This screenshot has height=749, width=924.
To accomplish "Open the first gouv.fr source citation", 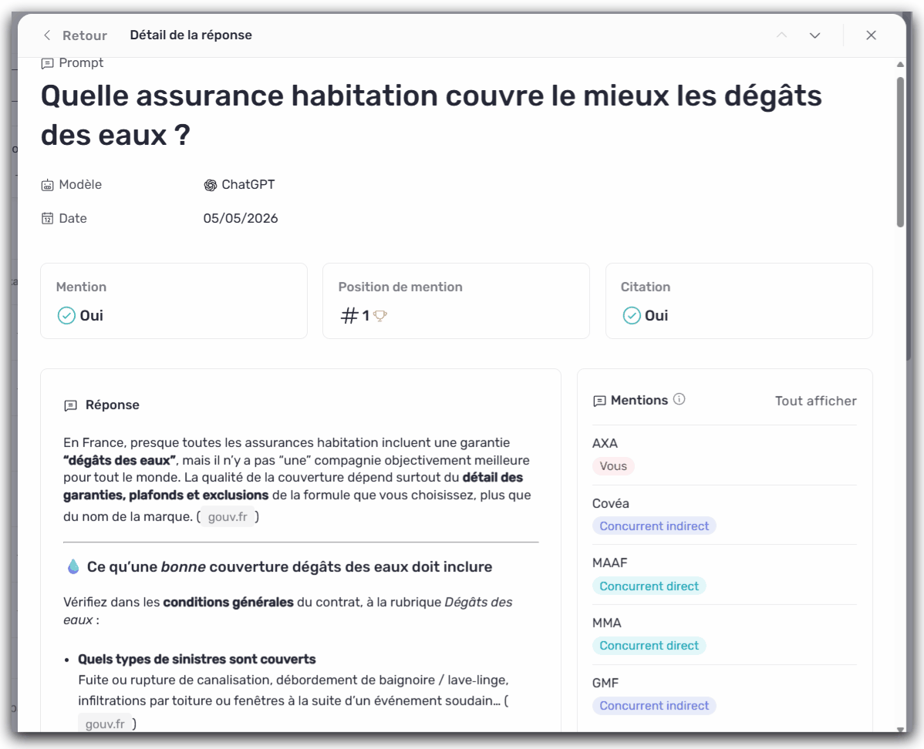I will pyautogui.click(x=228, y=516).
